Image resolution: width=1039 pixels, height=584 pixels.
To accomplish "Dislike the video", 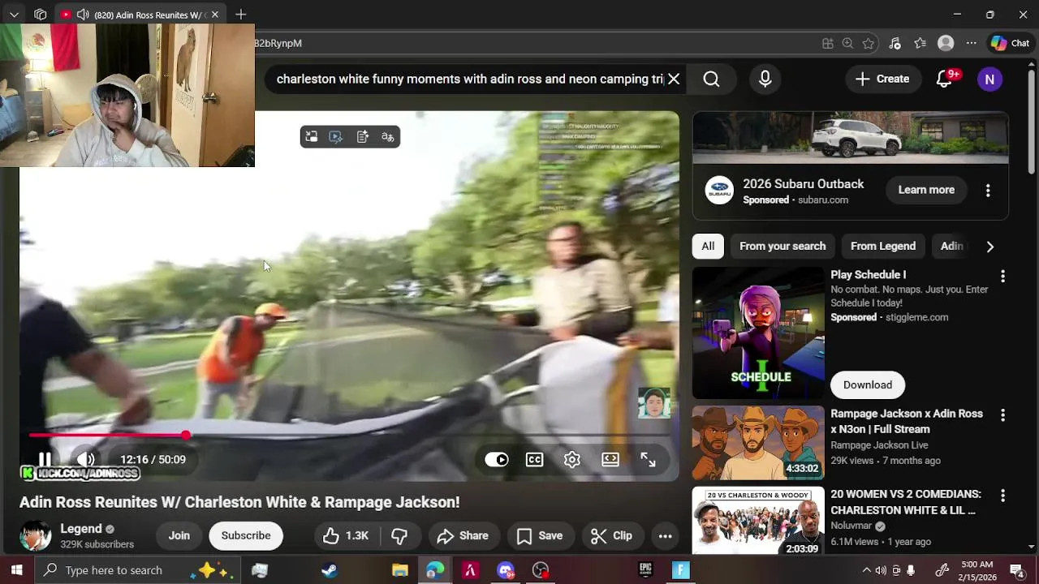I will tap(399, 535).
